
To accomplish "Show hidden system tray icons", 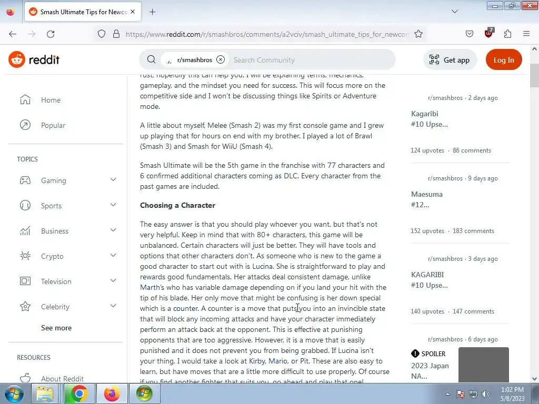I will [447, 394].
